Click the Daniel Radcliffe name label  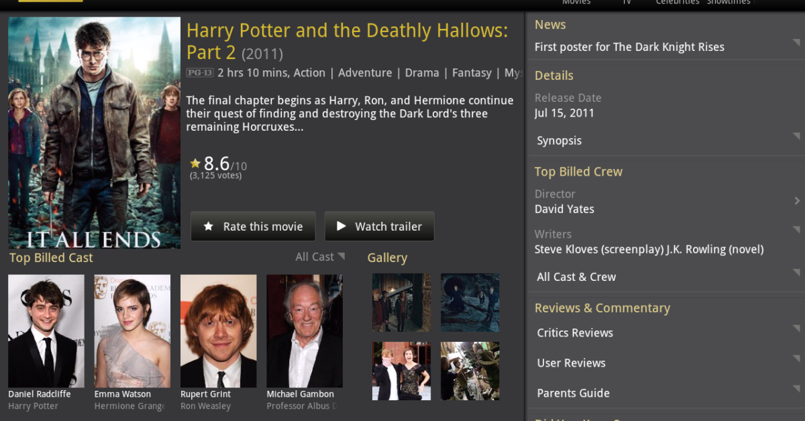point(40,394)
